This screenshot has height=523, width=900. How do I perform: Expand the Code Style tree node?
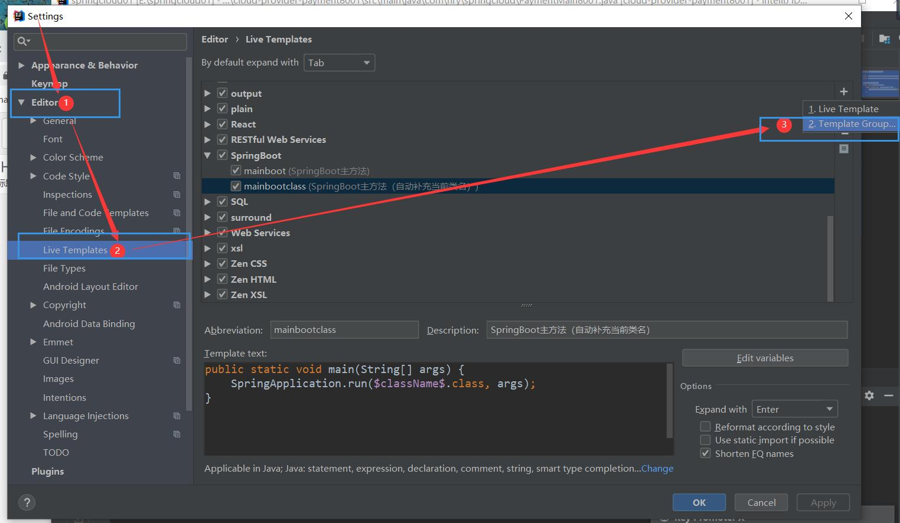click(x=34, y=176)
